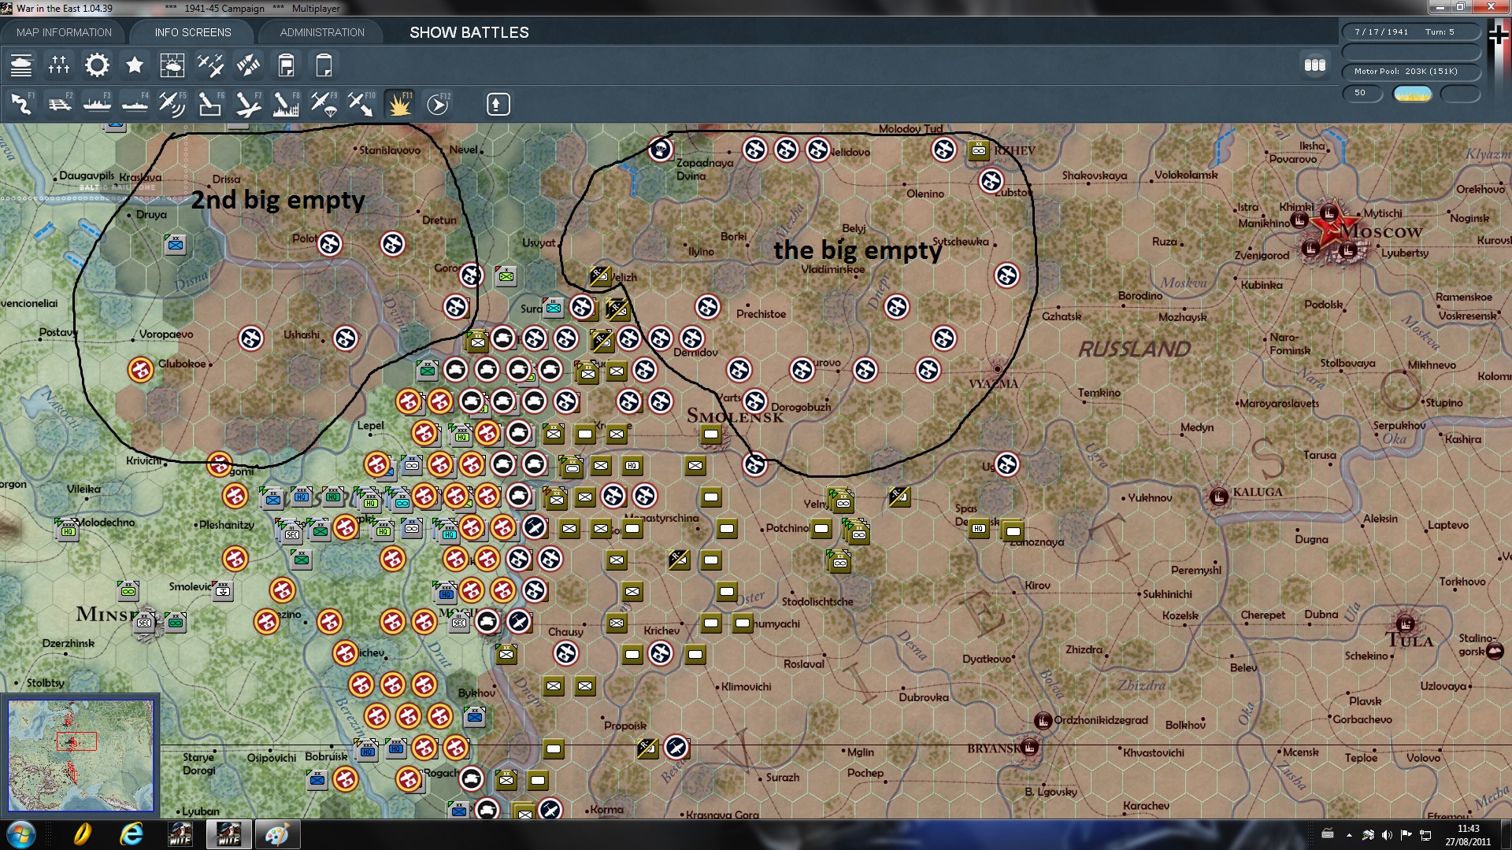Open the Windows Start menu
The width and height of the screenshot is (1512, 850).
[x=20, y=834]
